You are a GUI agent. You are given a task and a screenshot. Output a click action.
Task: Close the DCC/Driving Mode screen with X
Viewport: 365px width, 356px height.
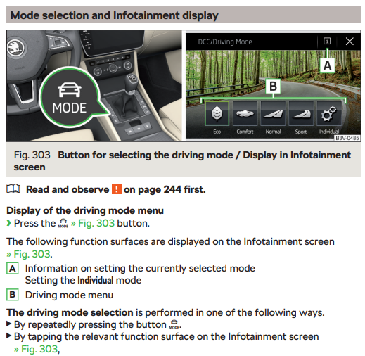point(350,42)
